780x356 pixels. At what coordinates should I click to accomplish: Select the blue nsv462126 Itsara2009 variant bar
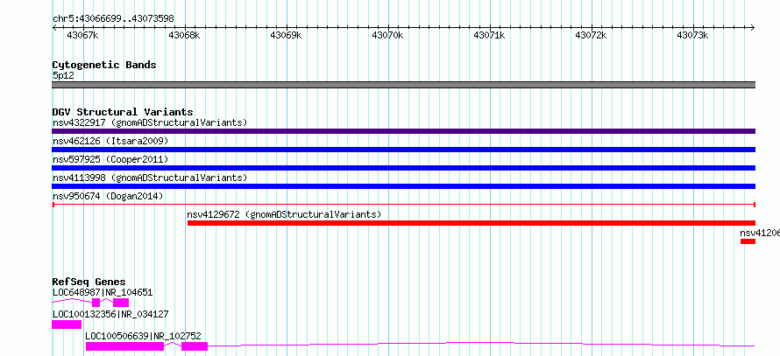point(403,150)
